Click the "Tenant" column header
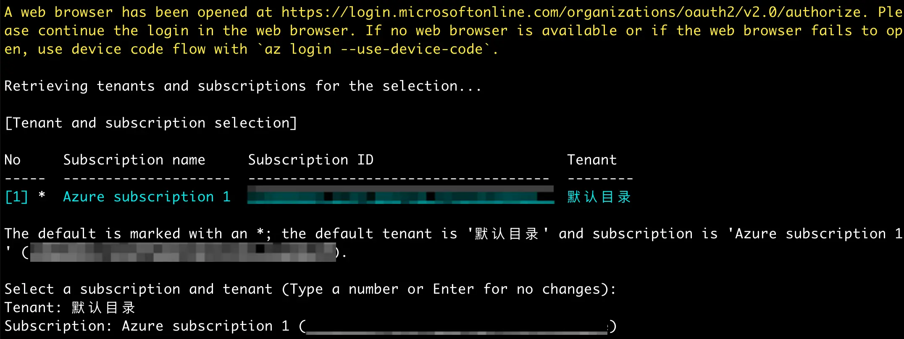904x339 pixels. pos(591,160)
